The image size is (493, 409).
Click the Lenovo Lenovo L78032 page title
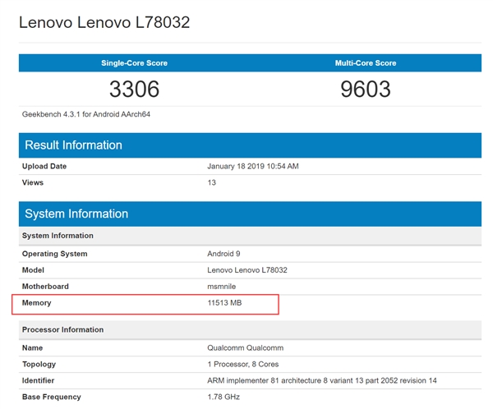point(104,22)
